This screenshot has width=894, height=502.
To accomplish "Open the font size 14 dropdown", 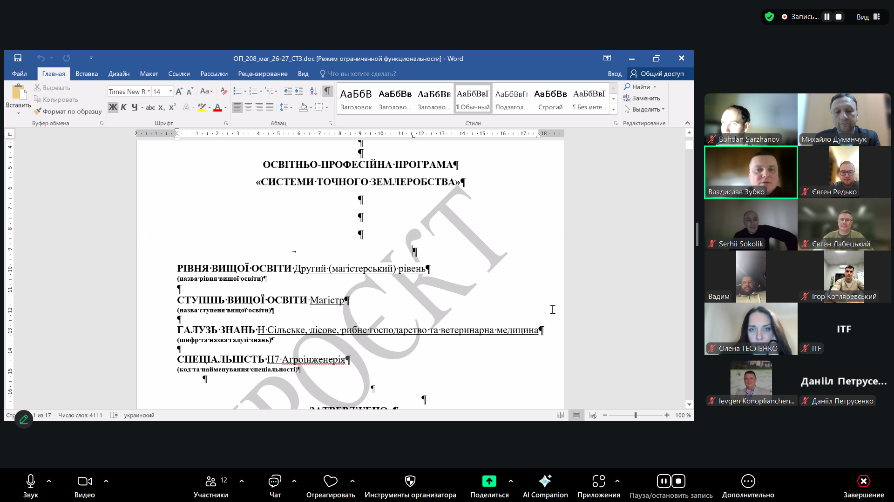I will point(171,92).
